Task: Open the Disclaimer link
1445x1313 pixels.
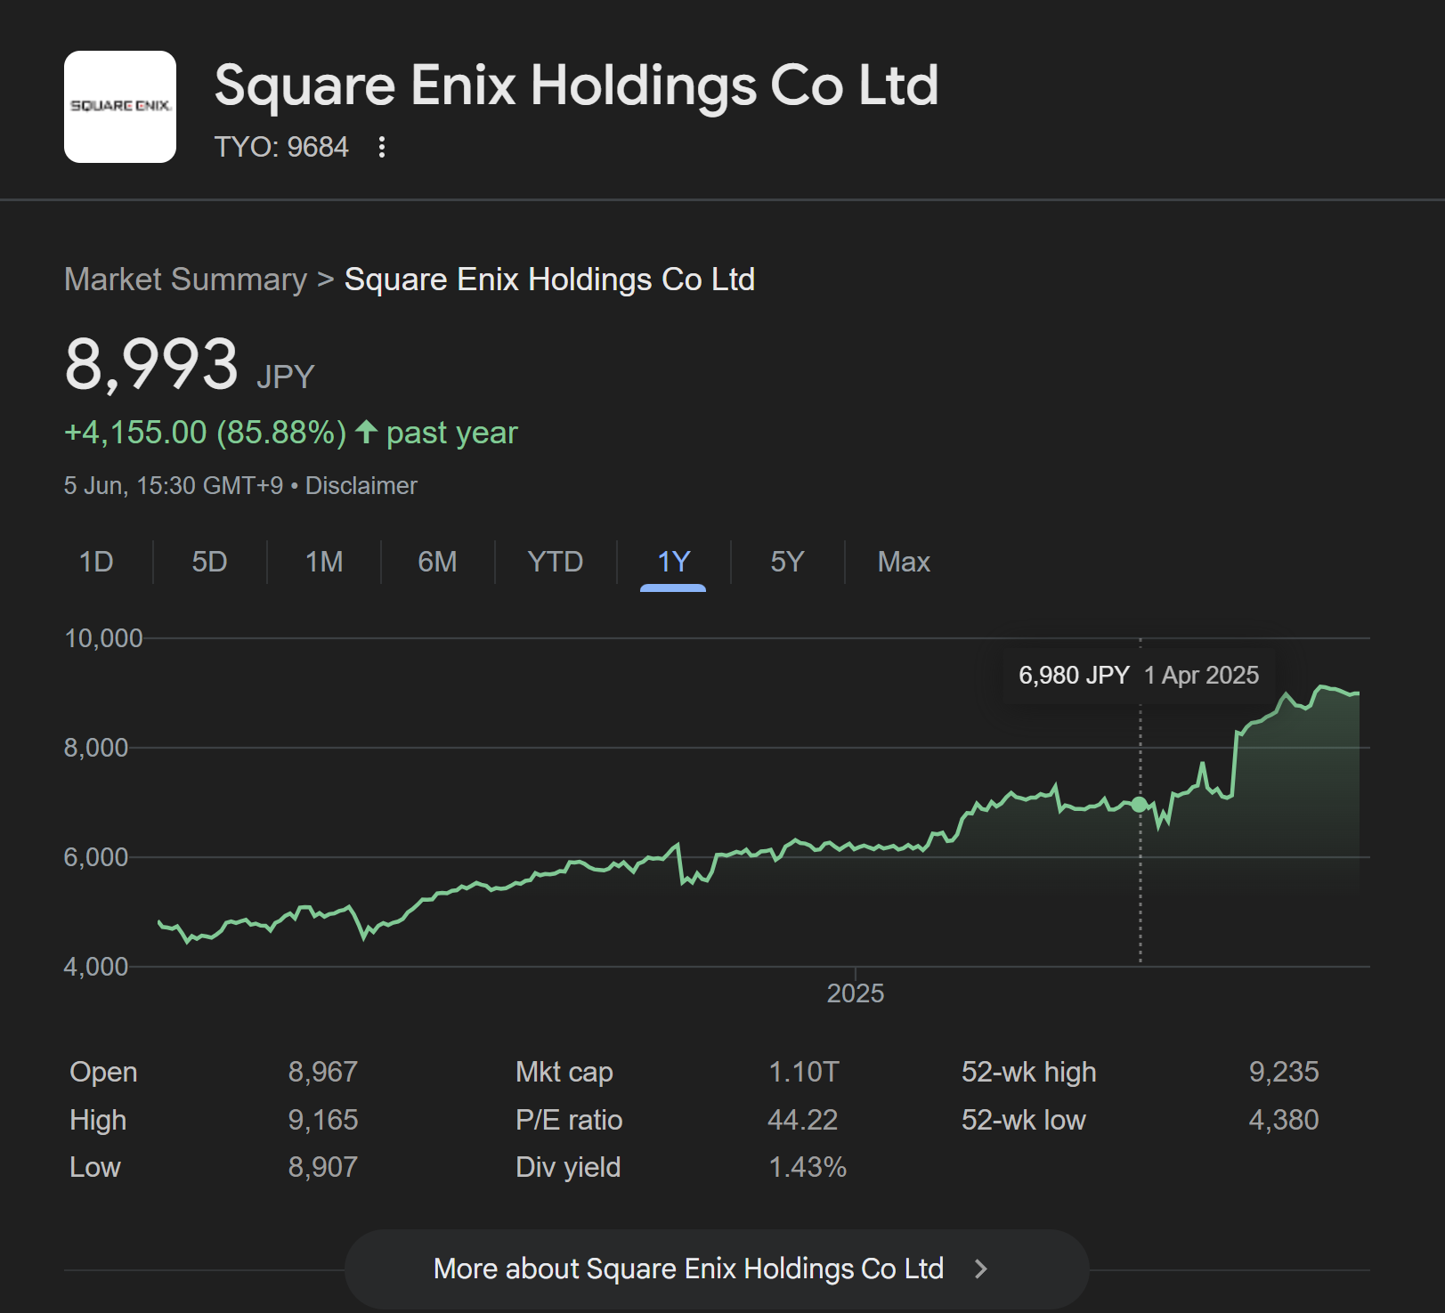Action: [361, 486]
